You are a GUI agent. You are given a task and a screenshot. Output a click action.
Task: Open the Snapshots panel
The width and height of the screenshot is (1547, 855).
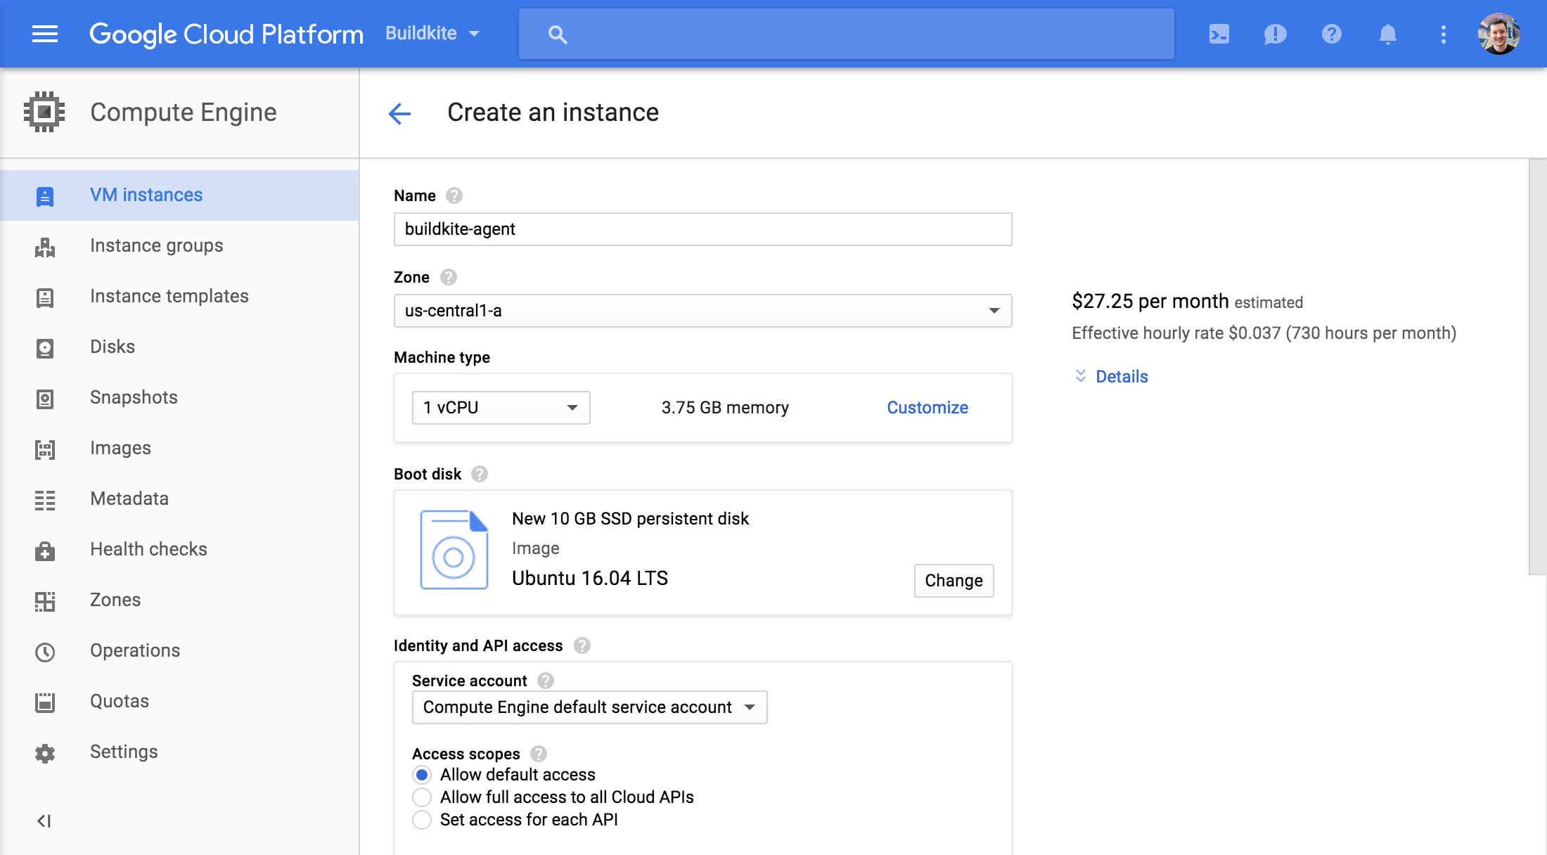click(x=134, y=397)
